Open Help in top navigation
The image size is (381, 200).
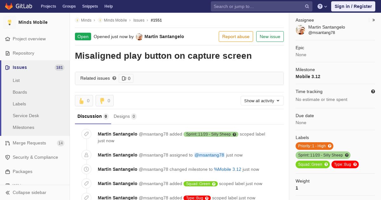click(x=109, y=6)
